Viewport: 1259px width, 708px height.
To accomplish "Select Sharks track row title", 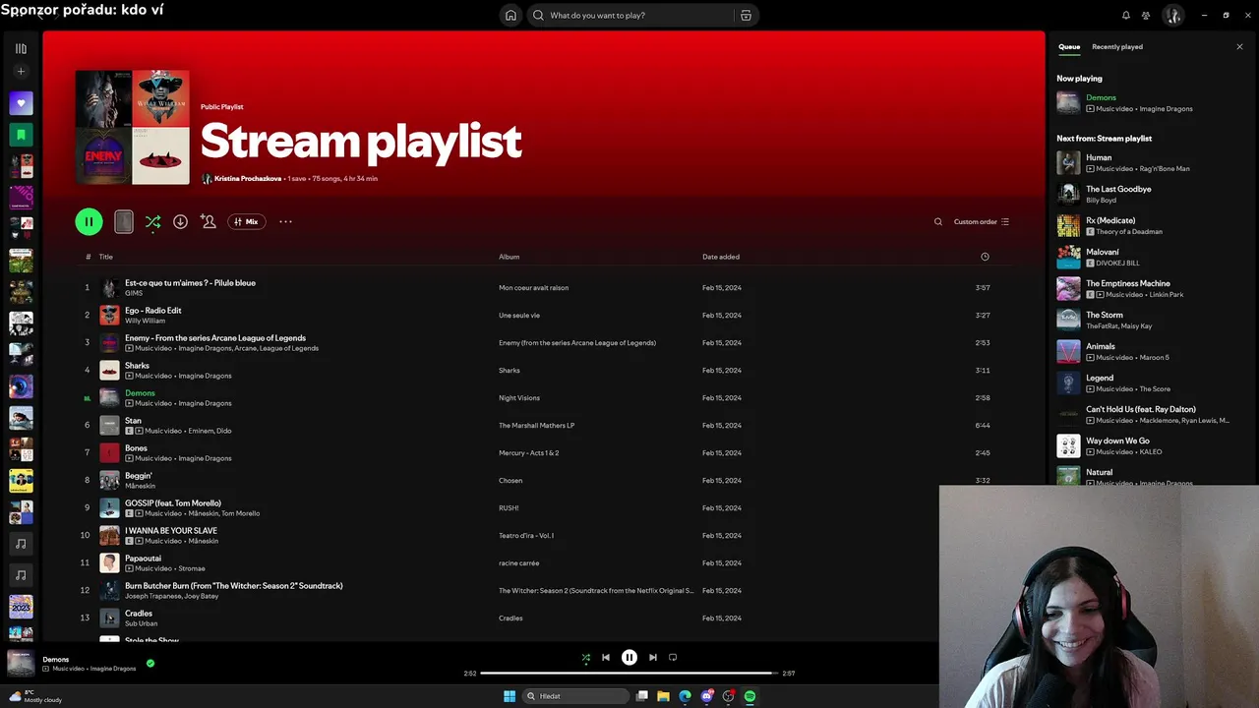I will coord(137,366).
